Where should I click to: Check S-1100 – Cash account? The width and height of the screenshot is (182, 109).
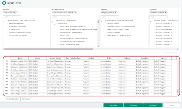(58, 36)
